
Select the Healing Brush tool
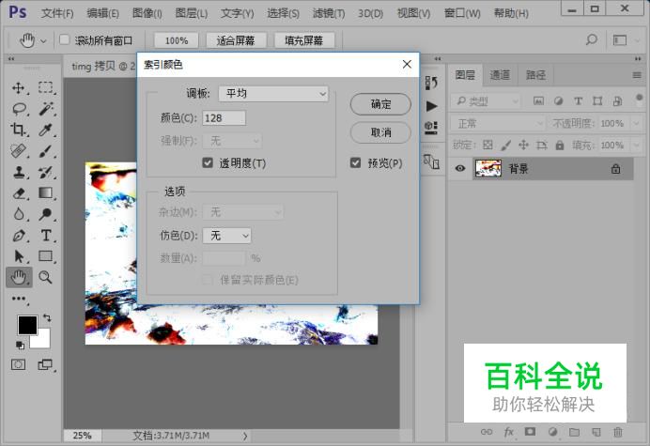pyautogui.click(x=18, y=151)
